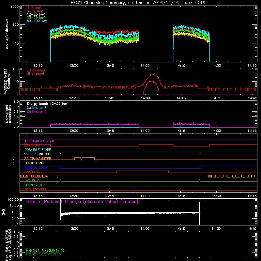This screenshot has width=261, height=261.
Task: Select the Collimator 9 legend label
Action: pyautogui.click(x=37, y=112)
